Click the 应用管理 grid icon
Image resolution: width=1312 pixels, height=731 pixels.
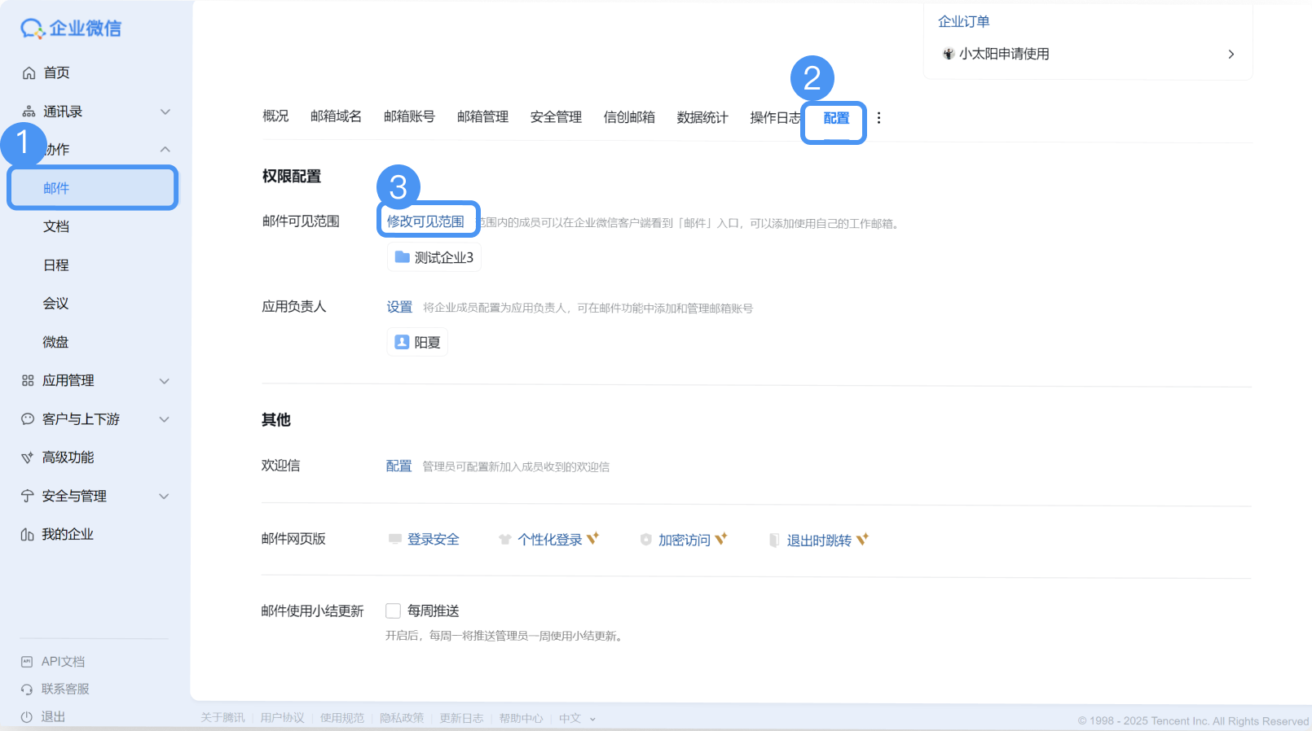pos(28,381)
